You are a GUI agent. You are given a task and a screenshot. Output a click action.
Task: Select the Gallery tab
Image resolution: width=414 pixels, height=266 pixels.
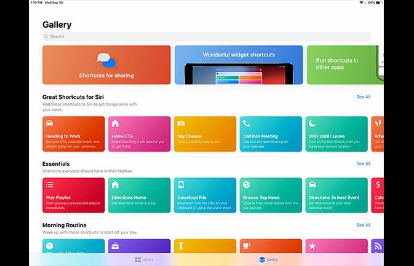(268, 260)
